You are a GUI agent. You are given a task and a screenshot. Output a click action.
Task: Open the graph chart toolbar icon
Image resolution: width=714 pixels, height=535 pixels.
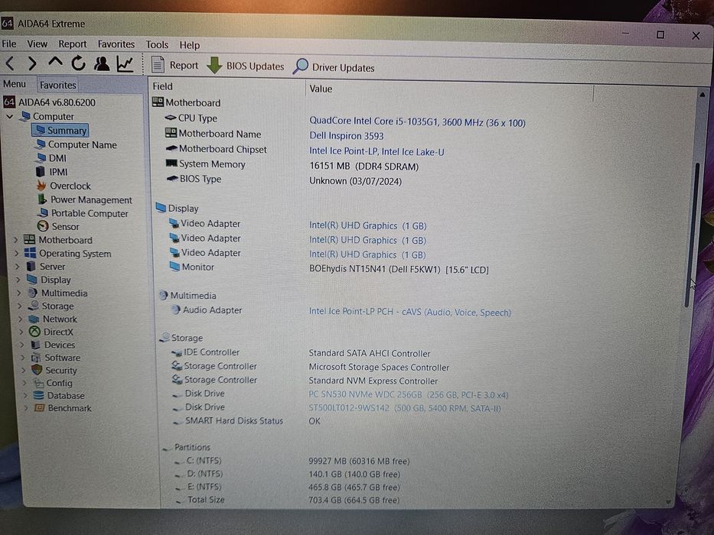click(125, 63)
